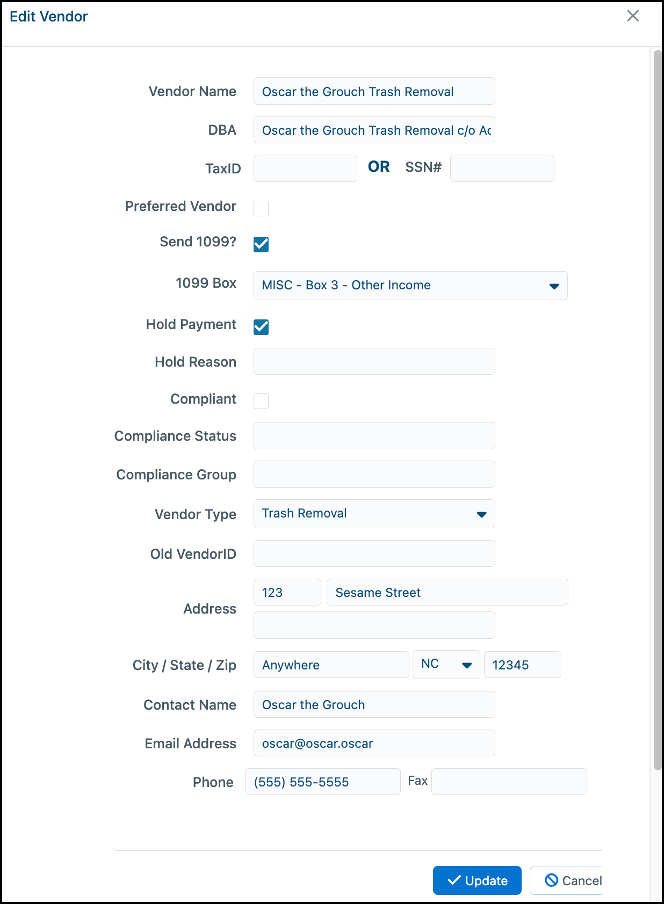Focus the Fax number field
Viewport: 664px width, 904px height.
point(509,782)
